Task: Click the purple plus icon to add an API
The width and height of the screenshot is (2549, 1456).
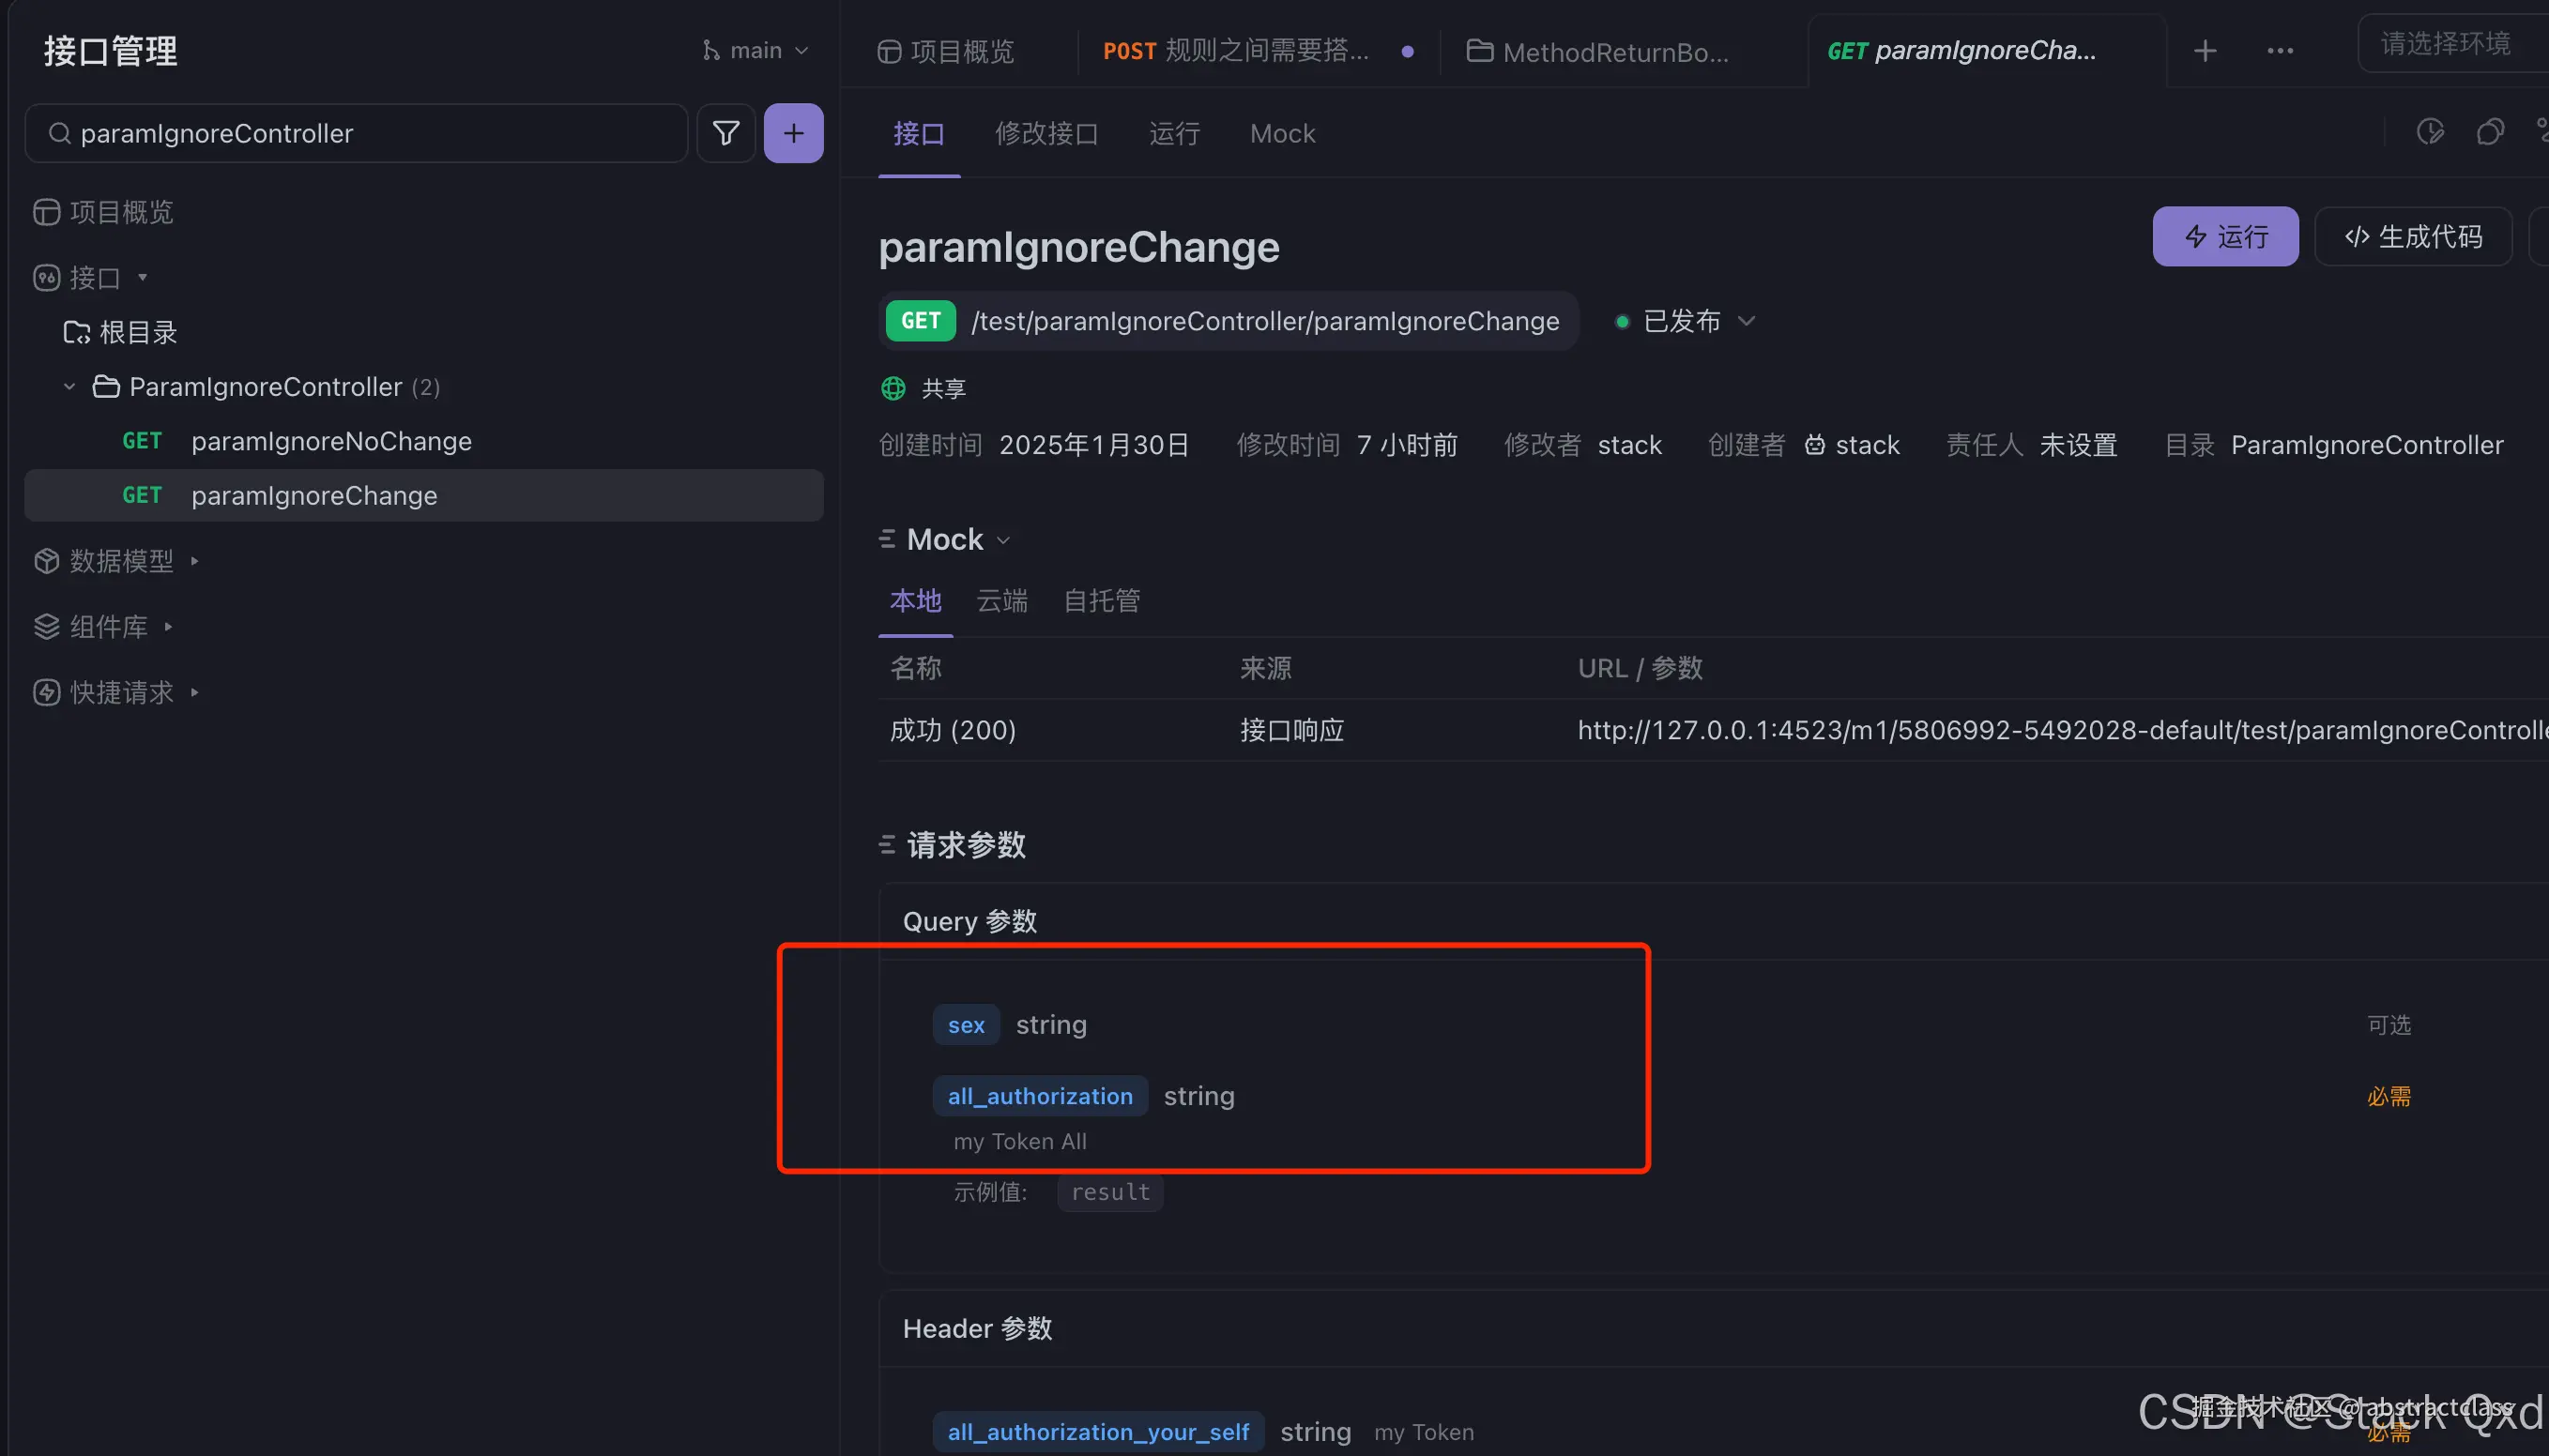Action: (x=792, y=132)
